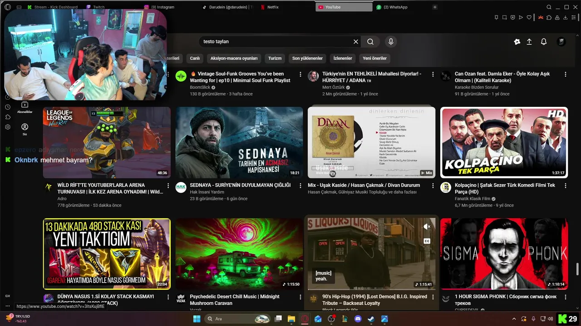Open the Siz section in YouTube sidebar
The image size is (581, 326).
[25, 129]
